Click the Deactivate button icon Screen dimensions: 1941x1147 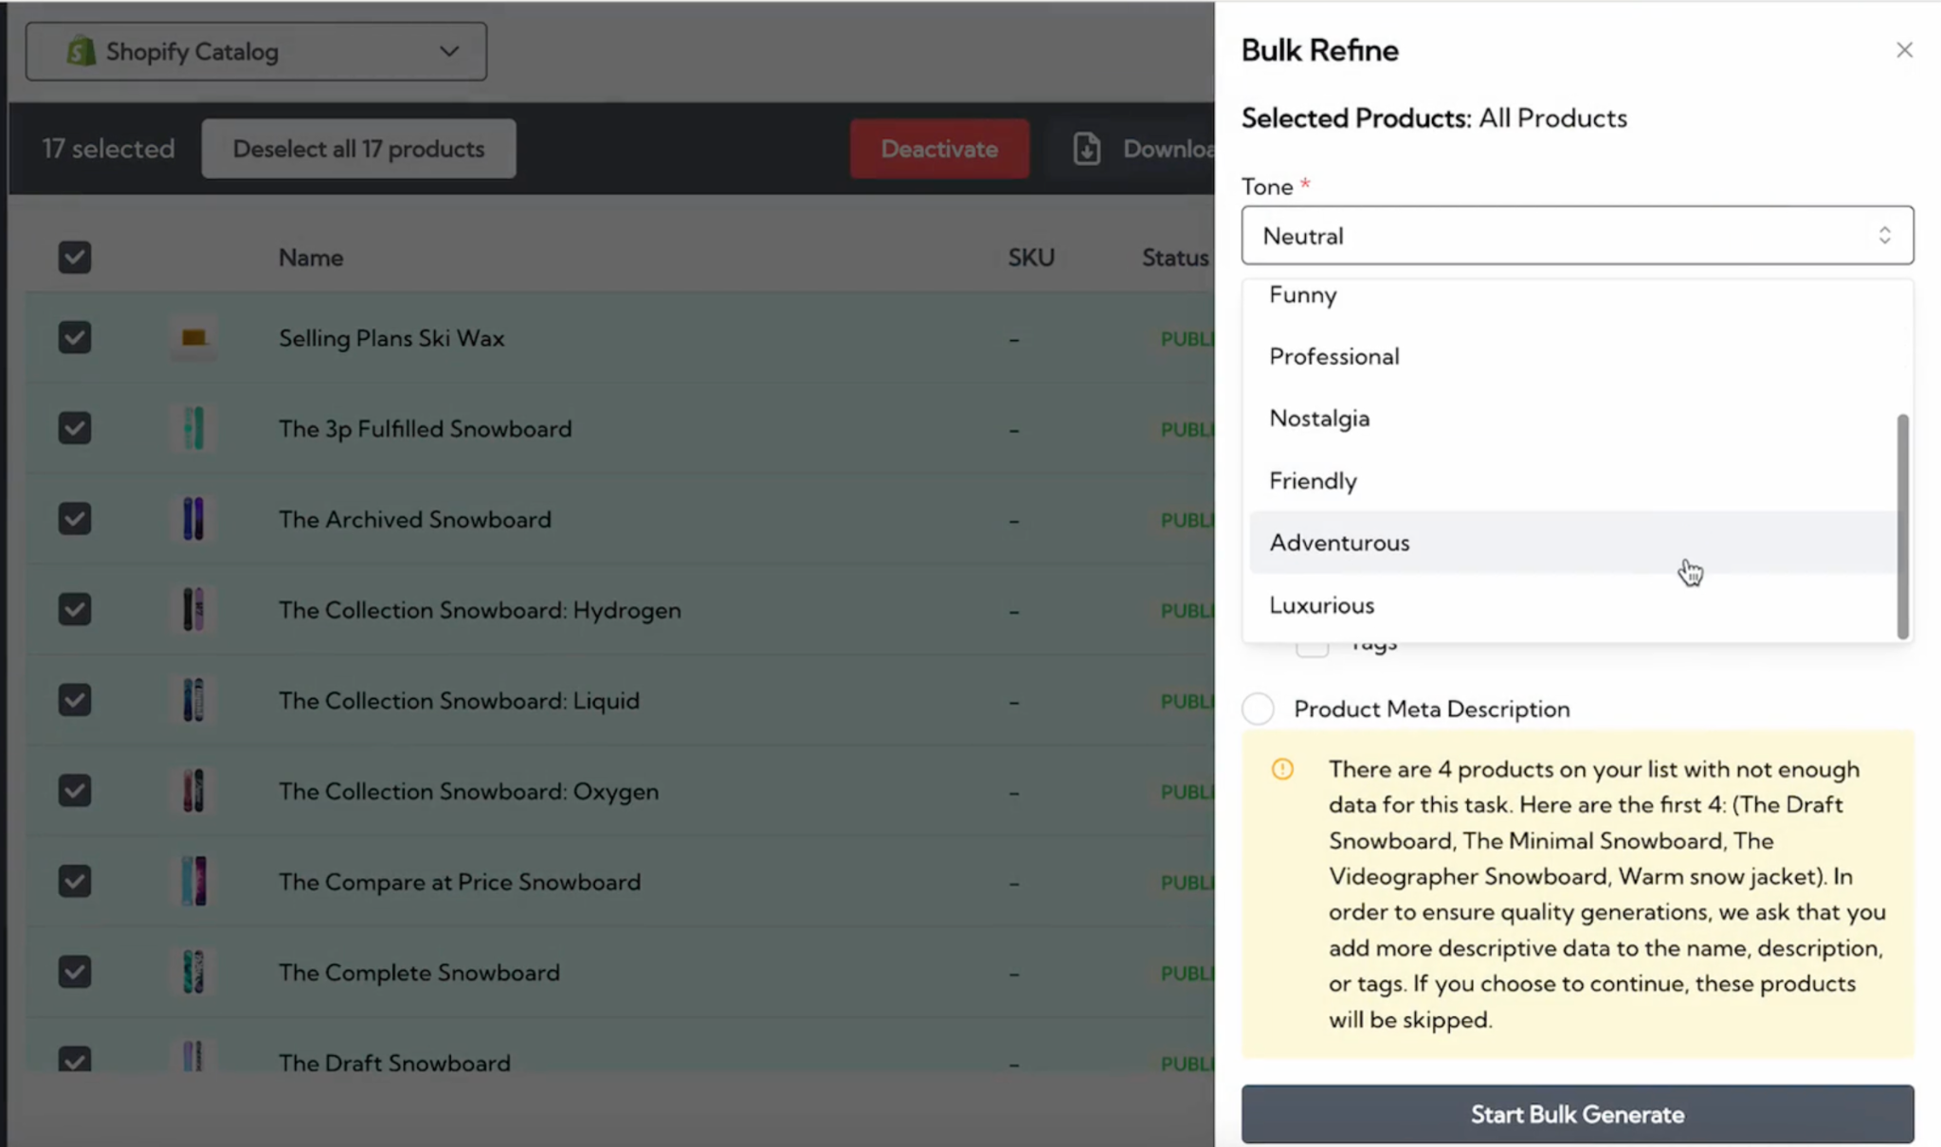938,148
